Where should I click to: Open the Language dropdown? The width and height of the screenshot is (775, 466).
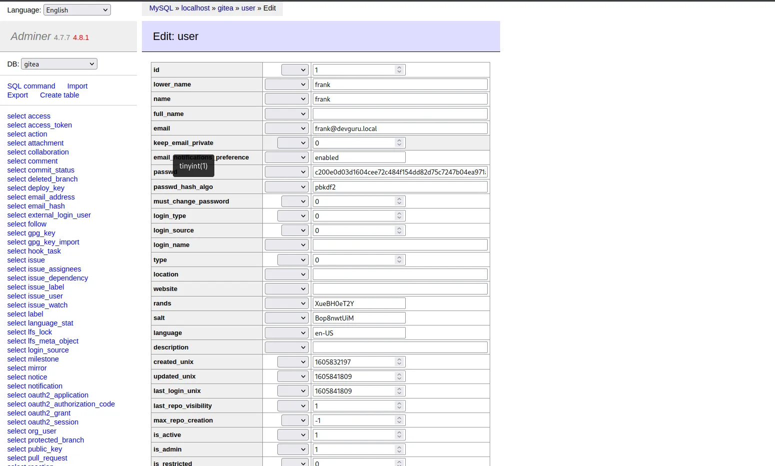(77, 10)
